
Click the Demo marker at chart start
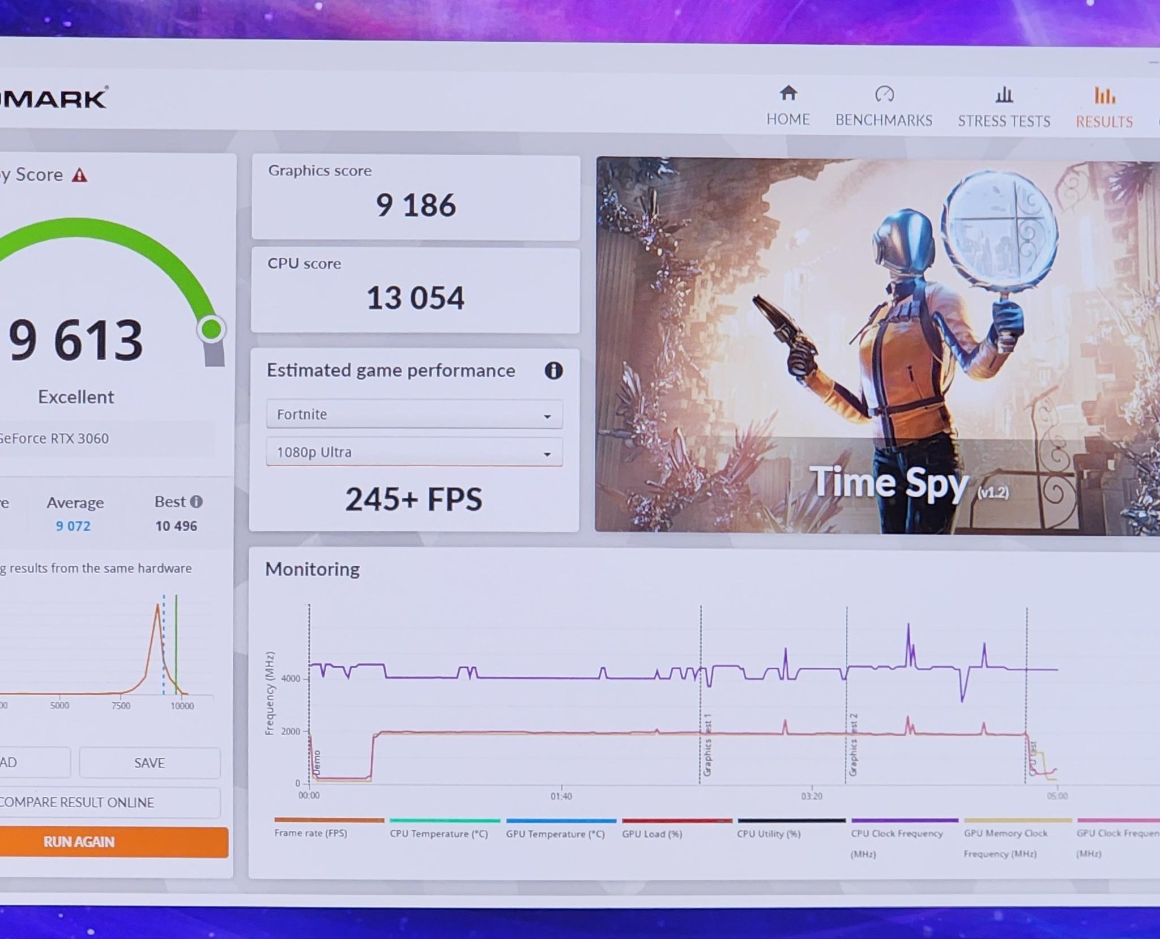[317, 763]
